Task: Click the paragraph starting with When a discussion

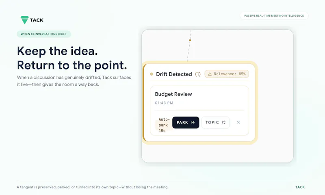Action: 74,81
